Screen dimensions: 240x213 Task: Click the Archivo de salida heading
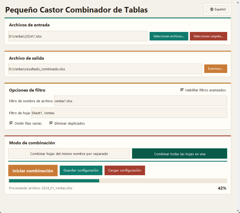click(x=26, y=58)
